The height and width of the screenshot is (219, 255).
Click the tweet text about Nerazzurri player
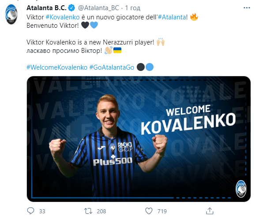pos(90,42)
